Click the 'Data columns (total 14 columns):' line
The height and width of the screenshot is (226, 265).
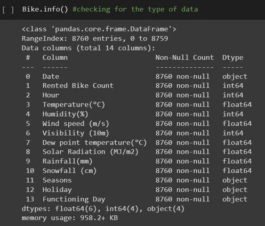89,48
